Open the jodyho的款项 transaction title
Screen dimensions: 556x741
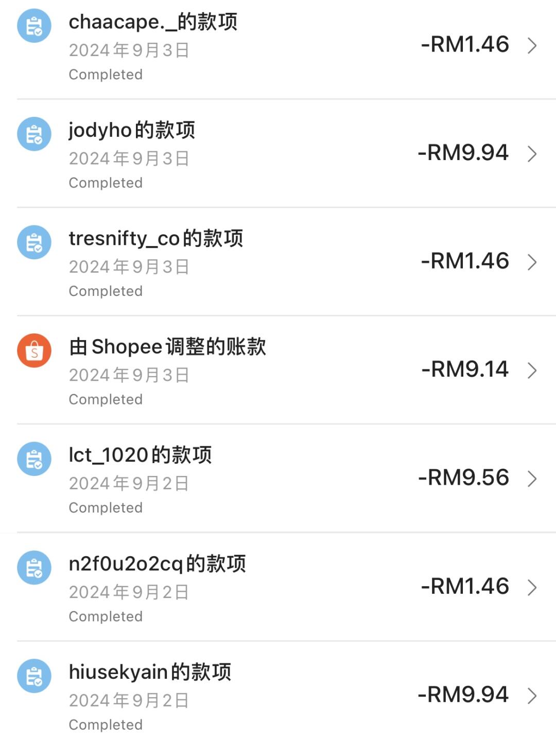tap(132, 130)
